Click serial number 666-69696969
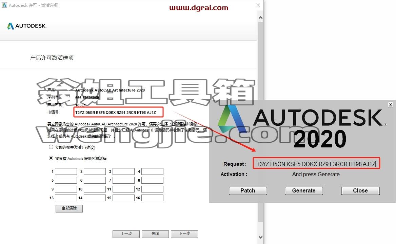The height and width of the screenshot is (244, 396). point(87,98)
